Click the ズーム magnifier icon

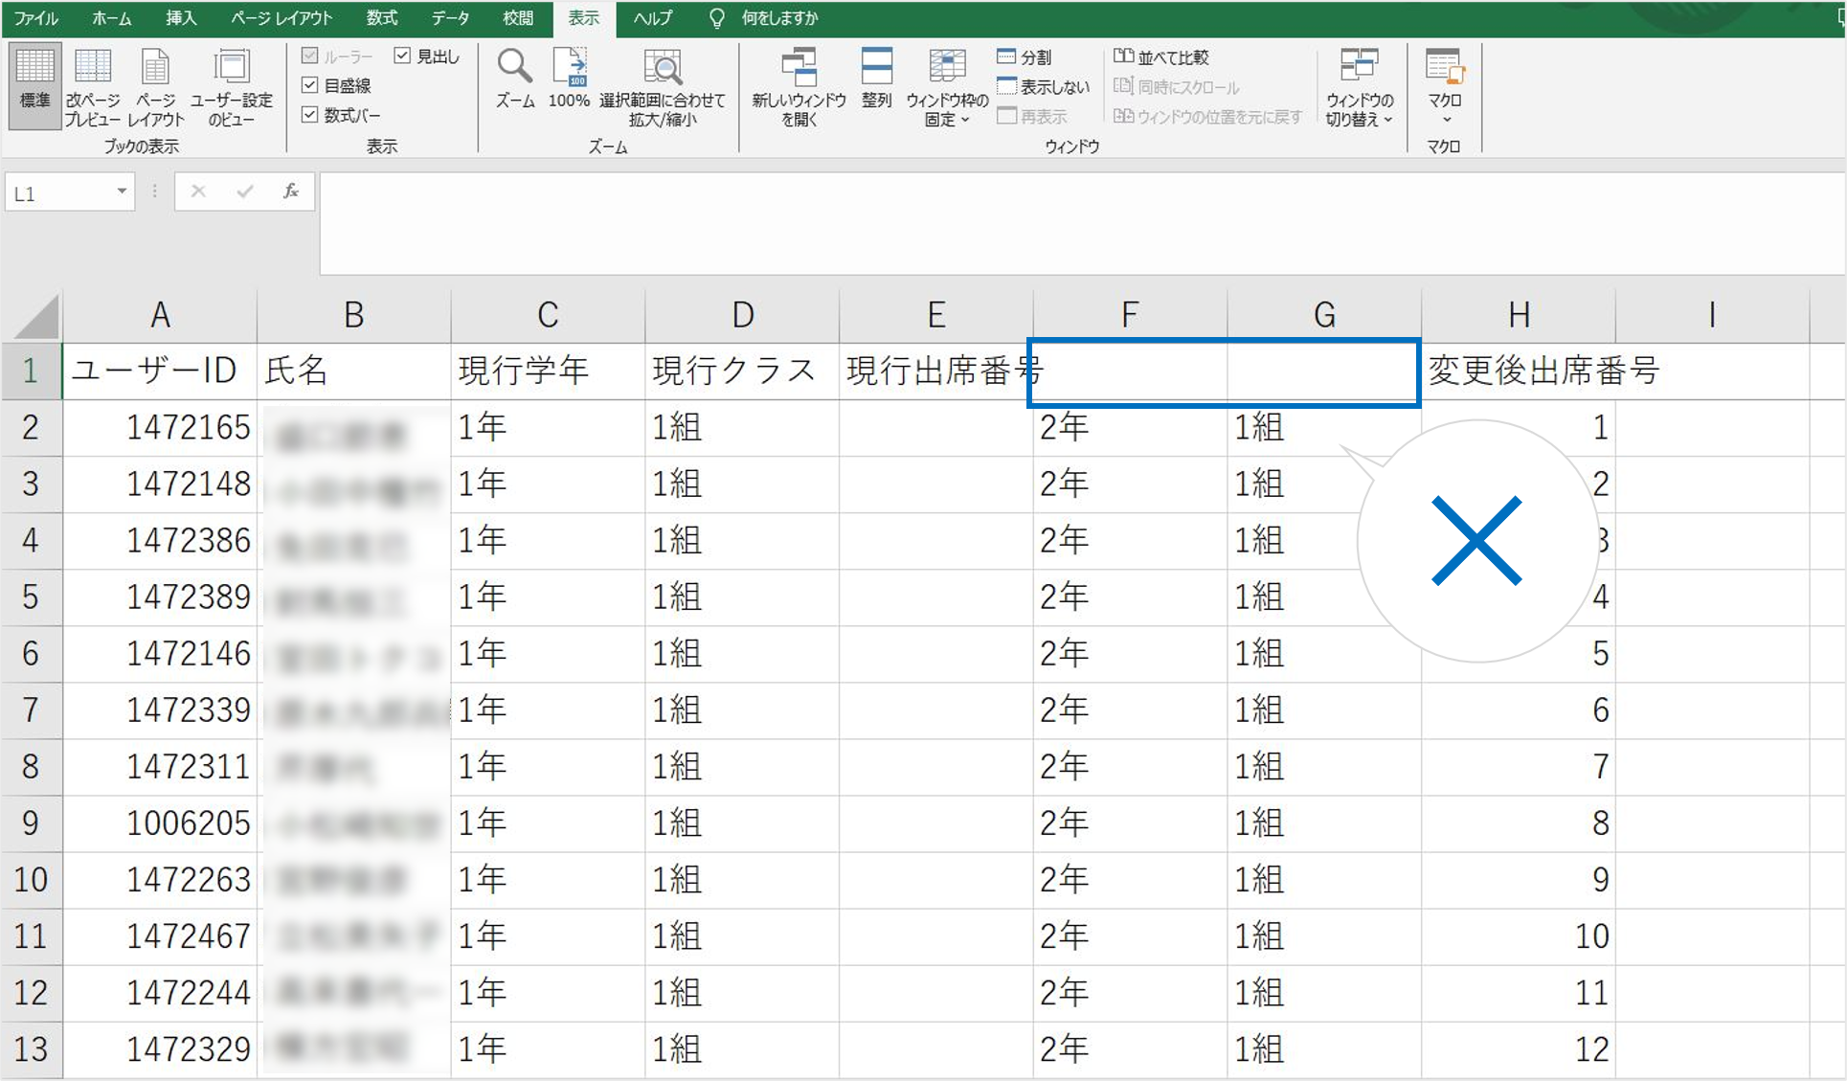click(x=514, y=69)
